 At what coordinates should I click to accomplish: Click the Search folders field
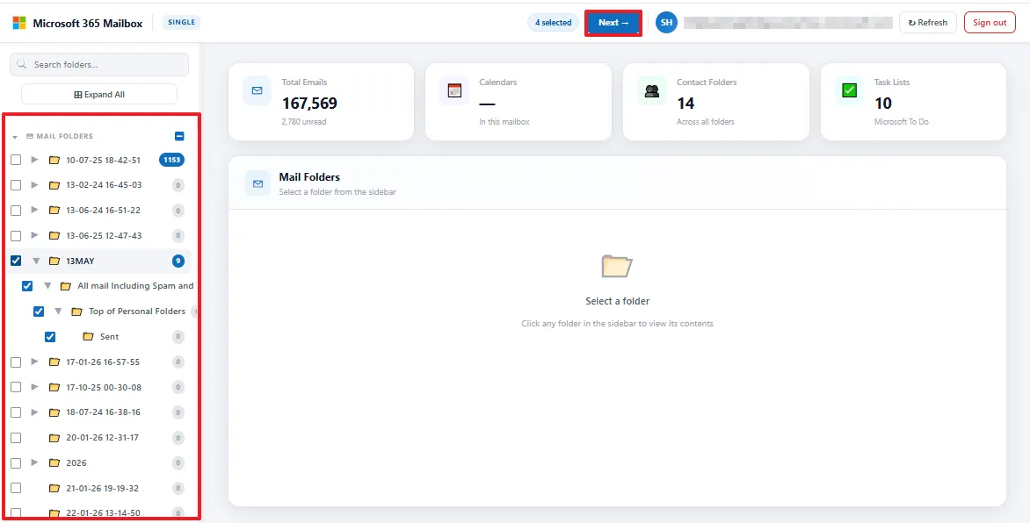(99, 64)
